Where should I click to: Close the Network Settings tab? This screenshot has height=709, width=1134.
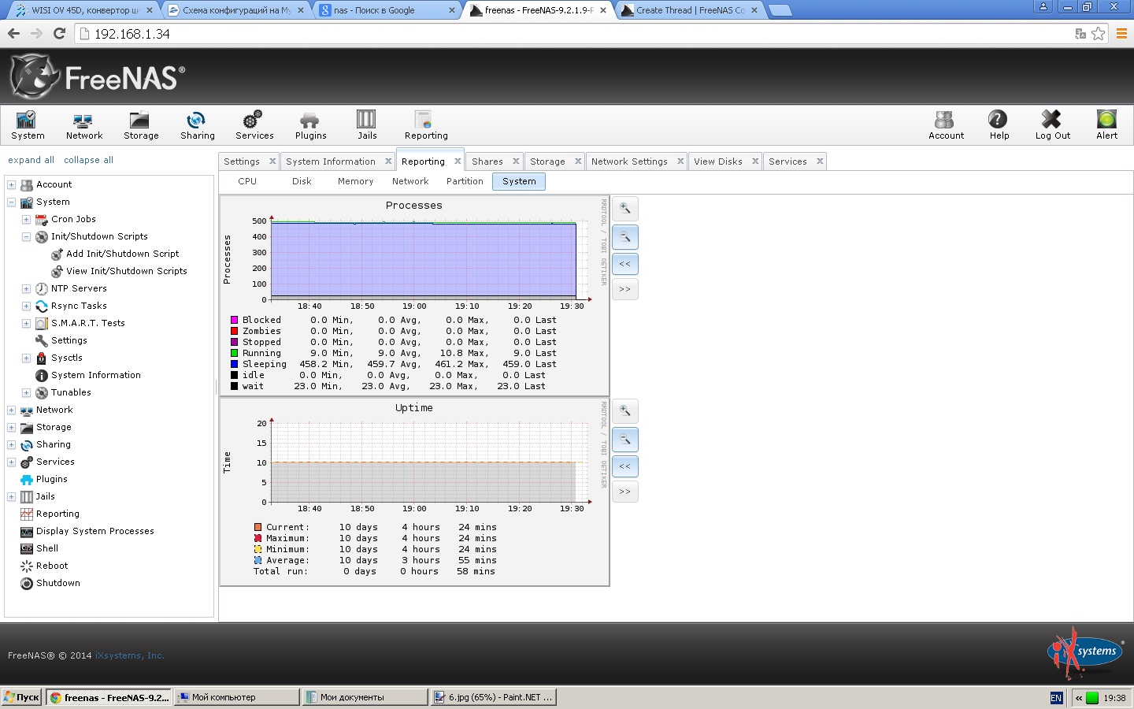tap(680, 161)
